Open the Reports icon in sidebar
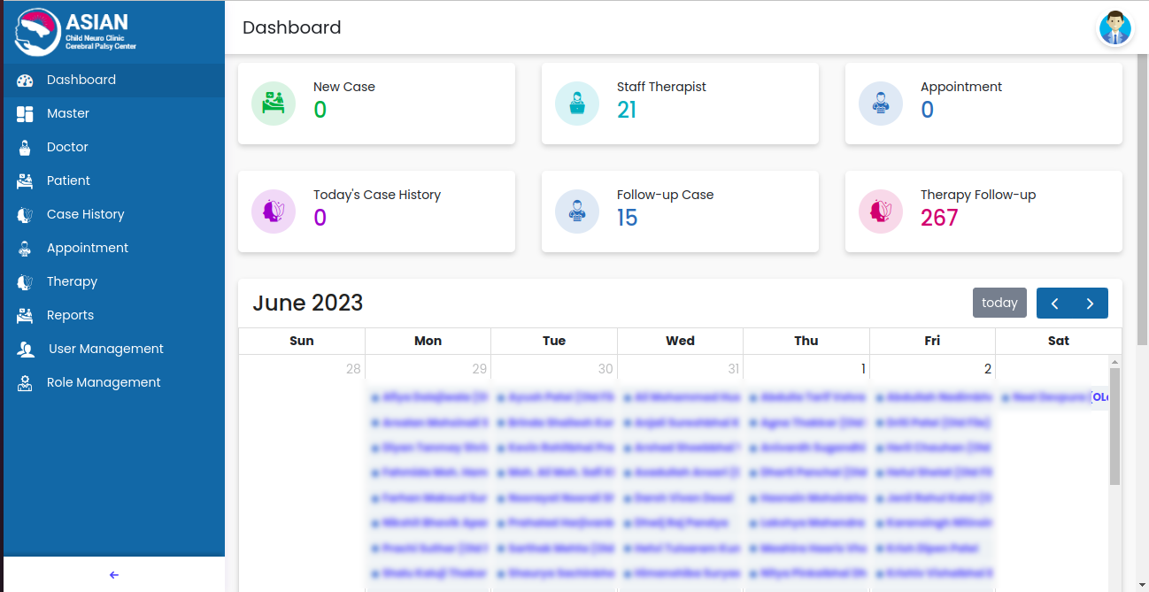The image size is (1149, 592). click(x=22, y=315)
